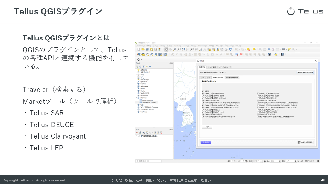The height and width of the screenshot is (184, 328).
Task: Select the Pan Map hand tool
Action: 166,49
